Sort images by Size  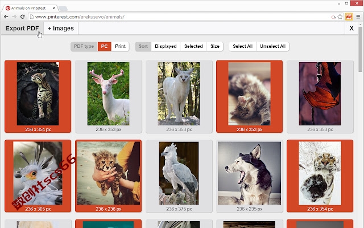click(x=215, y=46)
